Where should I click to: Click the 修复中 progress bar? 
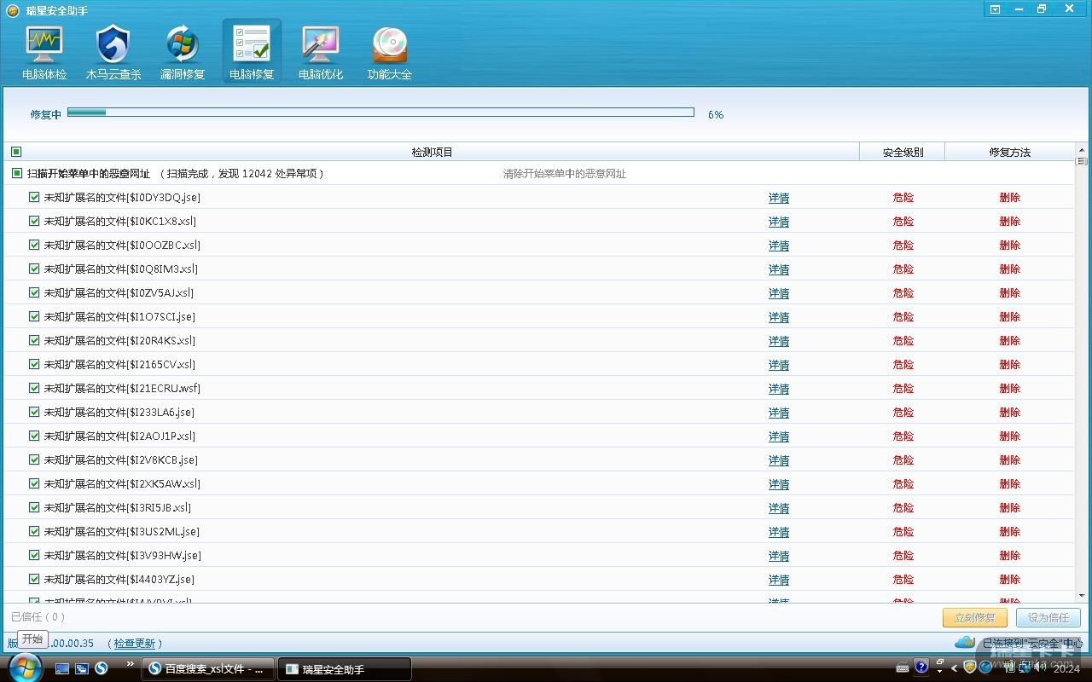point(380,113)
